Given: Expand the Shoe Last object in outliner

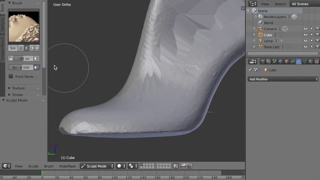Looking at the screenshot, I should point(254,46).
